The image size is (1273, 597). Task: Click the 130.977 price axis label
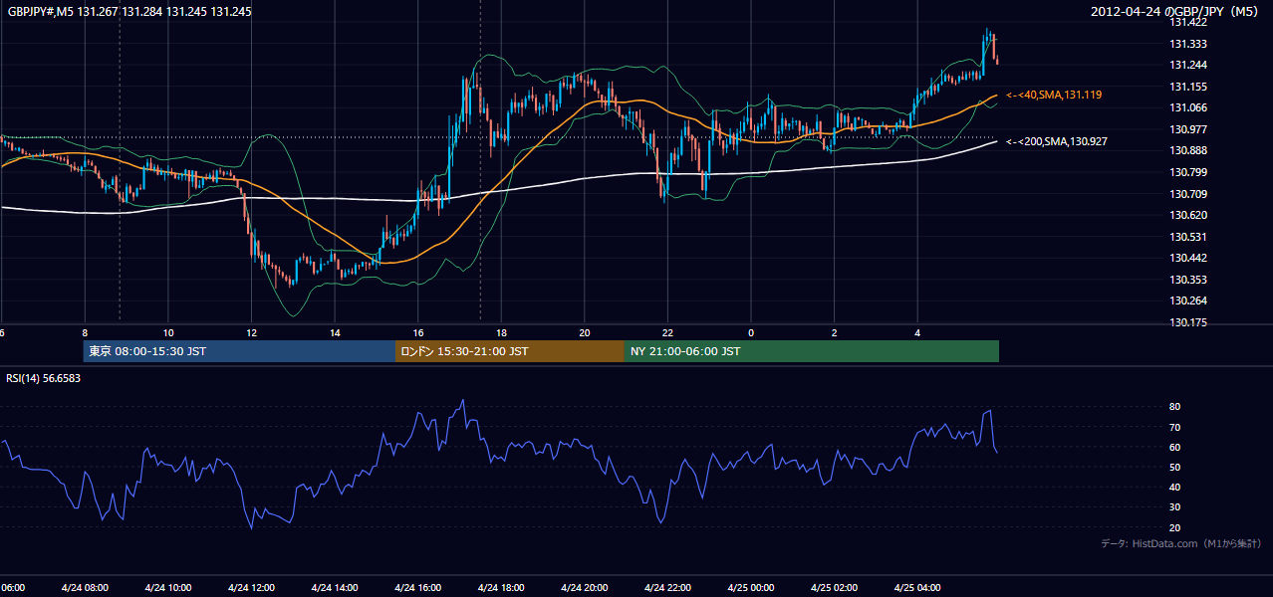click(1188, 129)
